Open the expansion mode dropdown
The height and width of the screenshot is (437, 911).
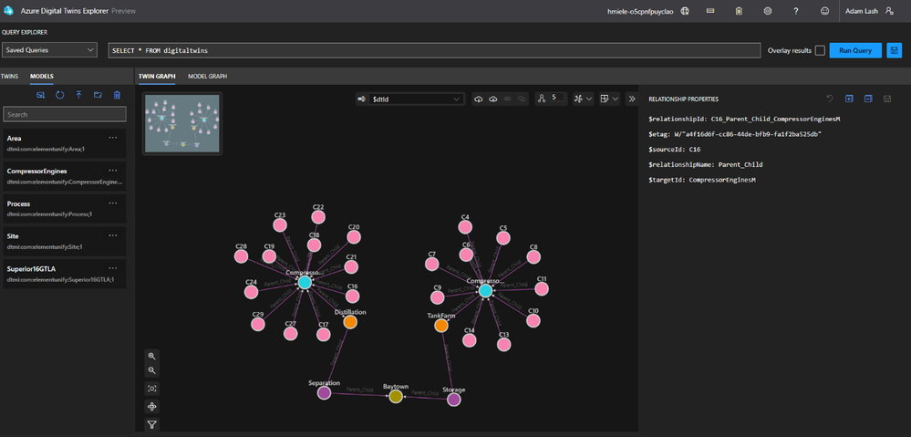609,99
